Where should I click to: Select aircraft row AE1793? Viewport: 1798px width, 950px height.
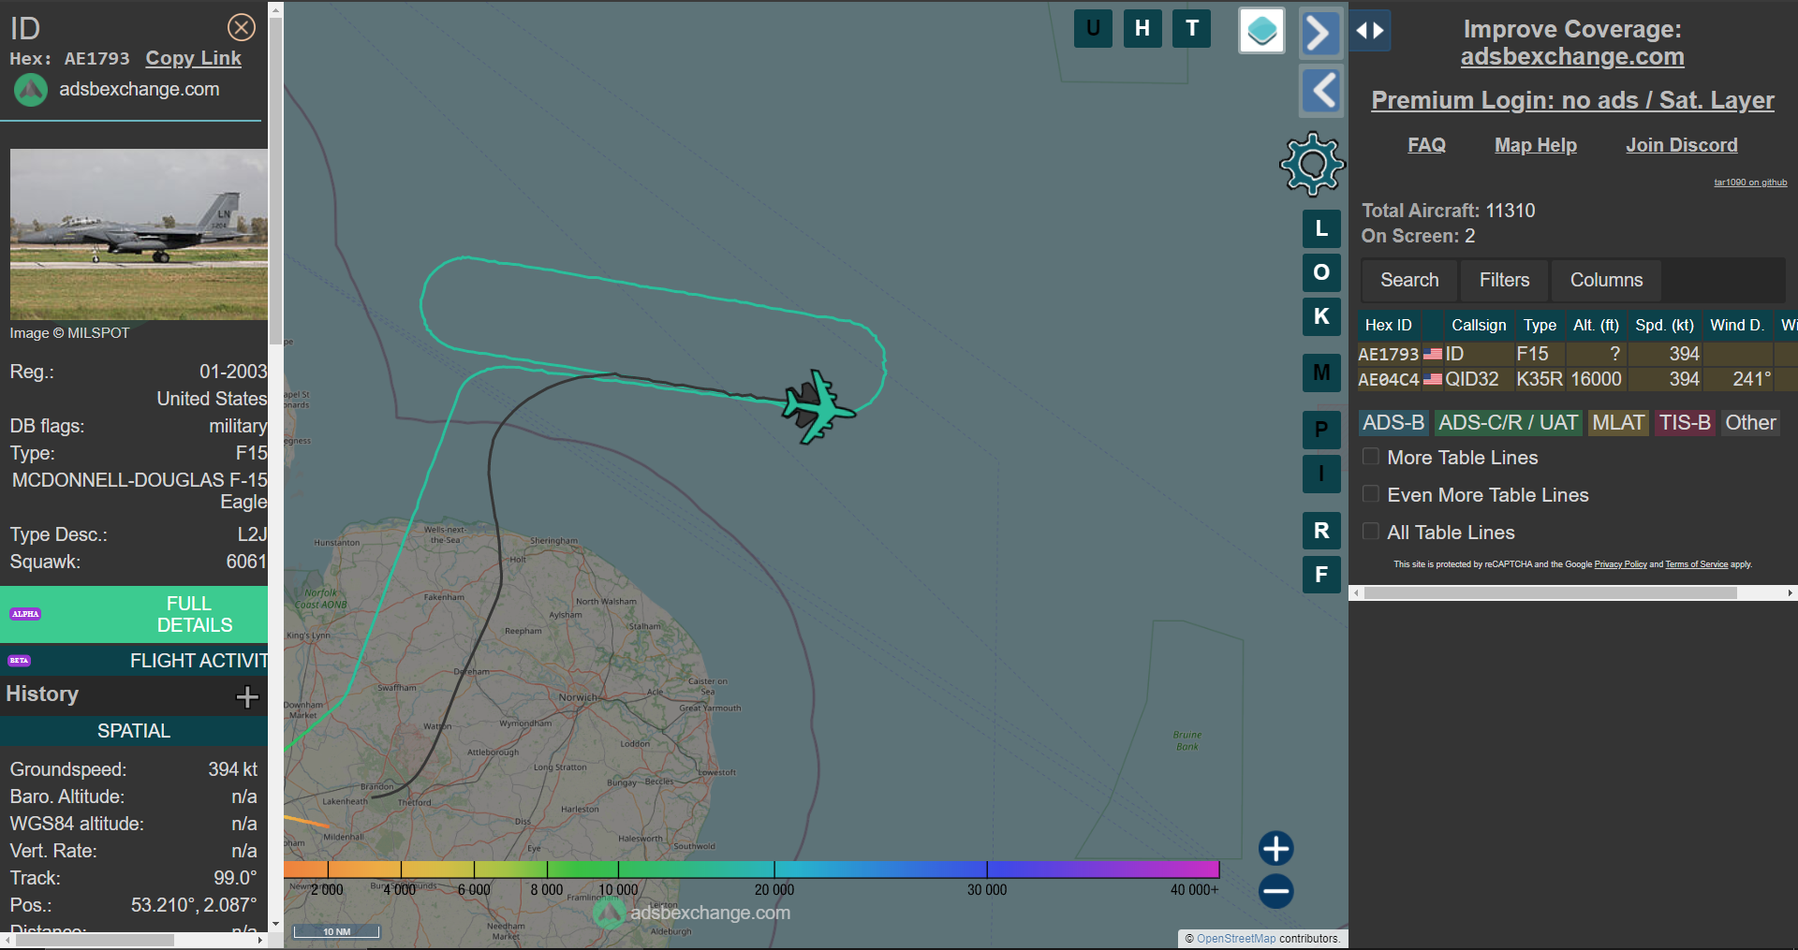point(1577,354)
